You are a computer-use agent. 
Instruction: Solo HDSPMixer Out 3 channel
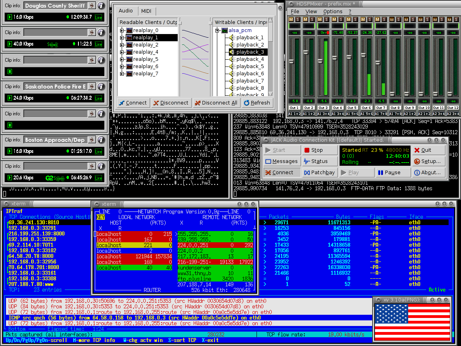[327, 19]
